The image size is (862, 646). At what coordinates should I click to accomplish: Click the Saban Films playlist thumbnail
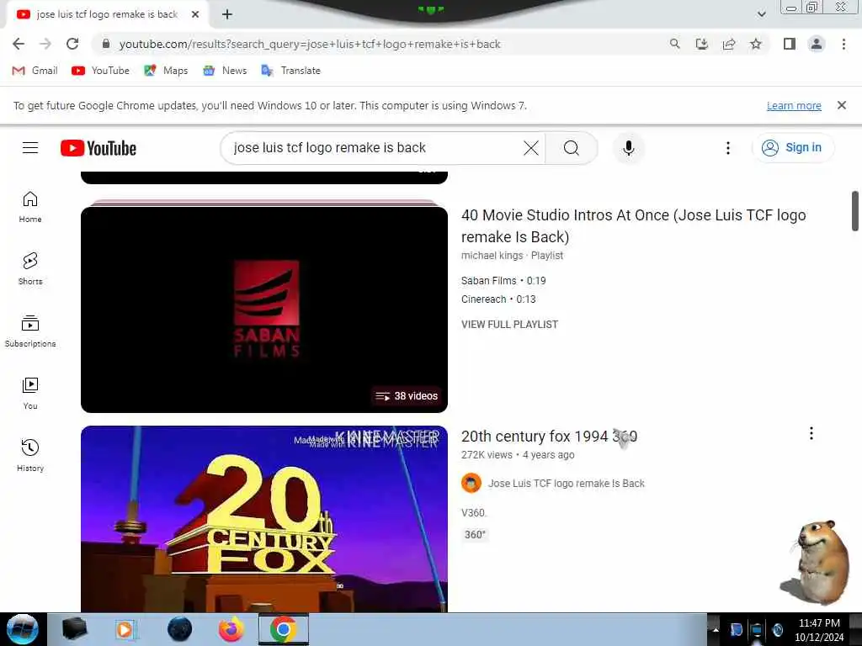pyautogui.click(x=263, y=310)
